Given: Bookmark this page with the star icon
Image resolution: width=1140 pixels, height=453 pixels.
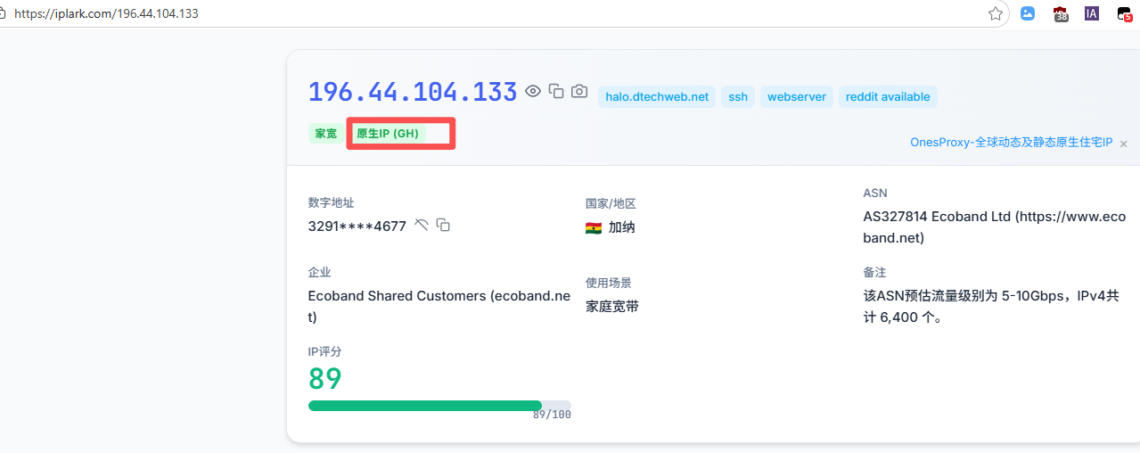Looking at the screenshot, I should (x=996, y=13).
